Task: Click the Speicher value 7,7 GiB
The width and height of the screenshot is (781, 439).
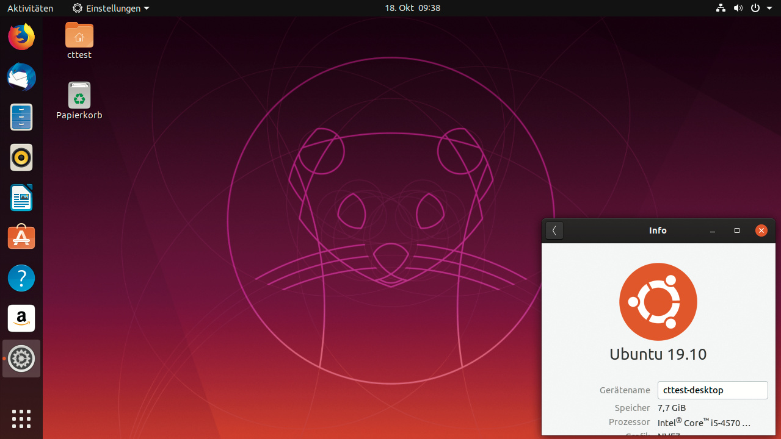Action: coord(672,408)
